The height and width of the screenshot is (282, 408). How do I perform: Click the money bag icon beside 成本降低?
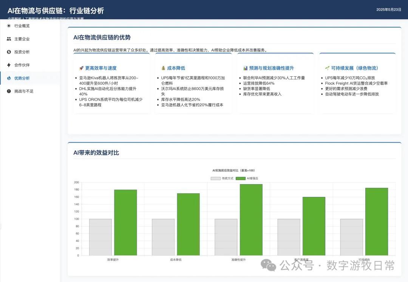[x=163, y=68]
